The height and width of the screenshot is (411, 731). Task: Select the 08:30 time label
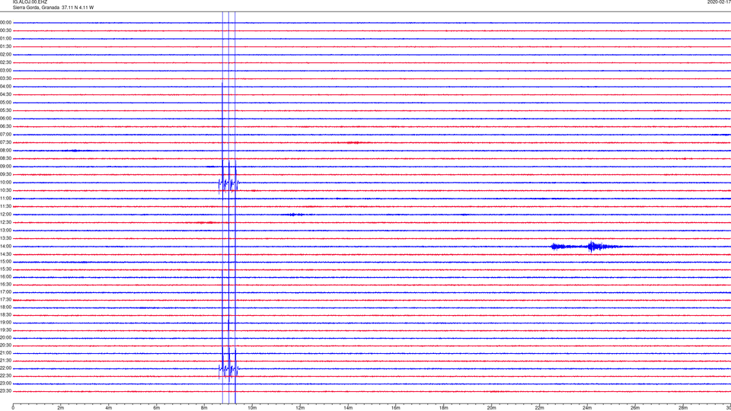coord(5,158)
